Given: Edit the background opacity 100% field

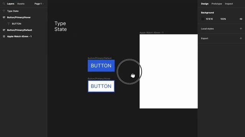Looking at the screenshot, I should pos(223,19).
